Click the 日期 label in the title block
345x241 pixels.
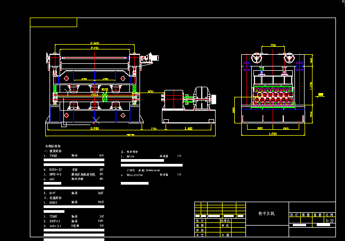coord(225,235)
